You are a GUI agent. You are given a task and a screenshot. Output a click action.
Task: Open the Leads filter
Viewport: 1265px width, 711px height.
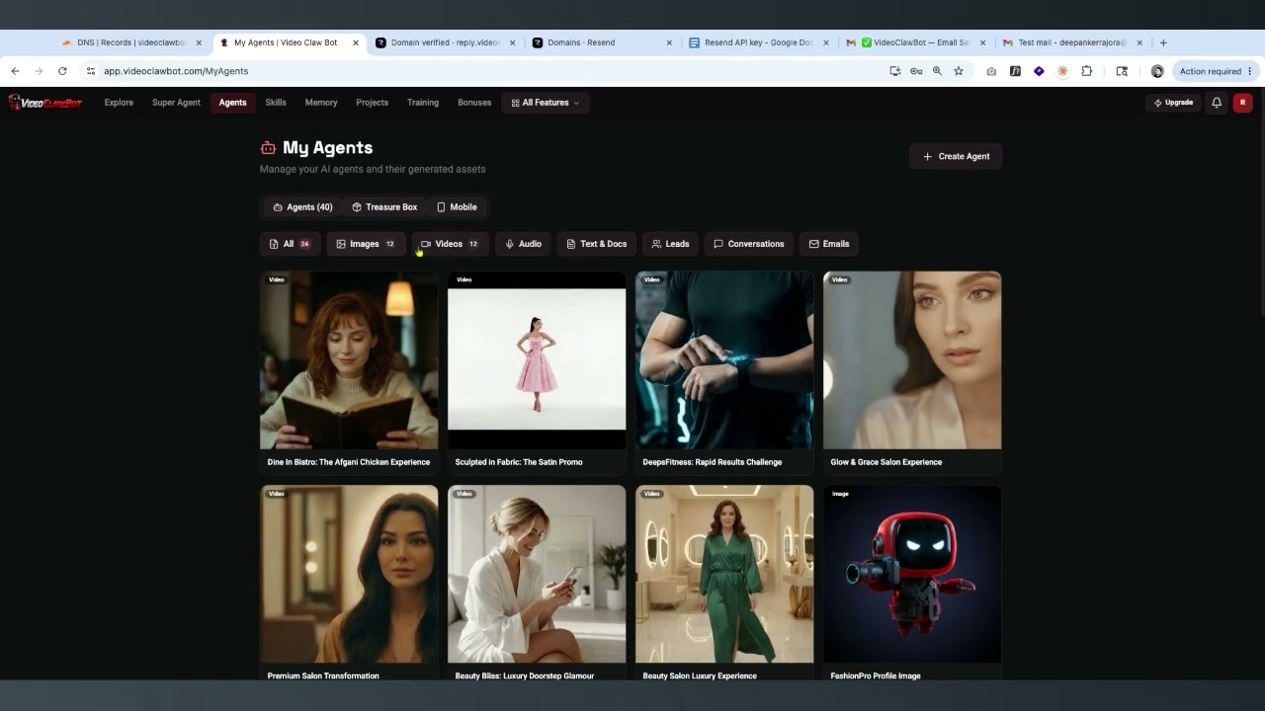670,244
